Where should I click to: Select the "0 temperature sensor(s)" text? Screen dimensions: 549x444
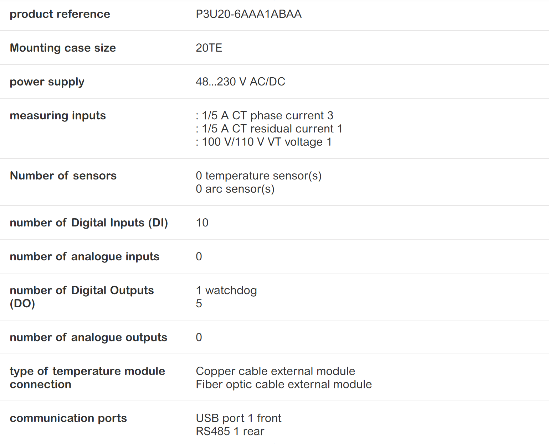pyautogui.click(x=258, y=176)
